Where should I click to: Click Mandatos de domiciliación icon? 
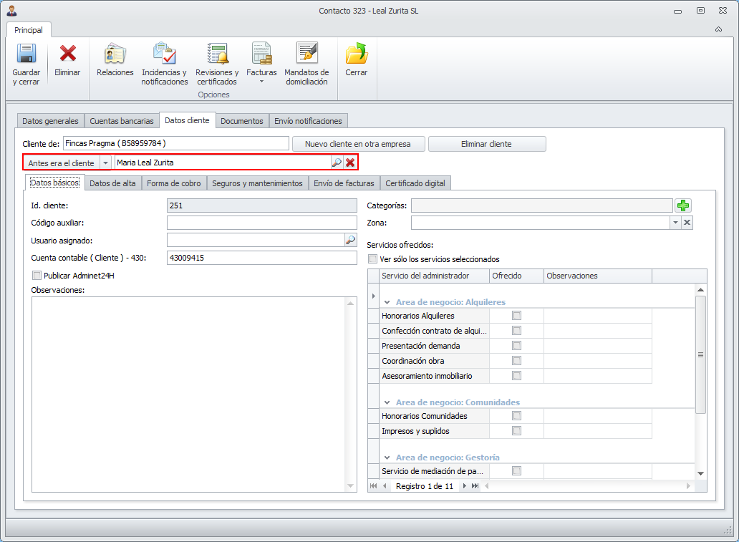(306, 54)
